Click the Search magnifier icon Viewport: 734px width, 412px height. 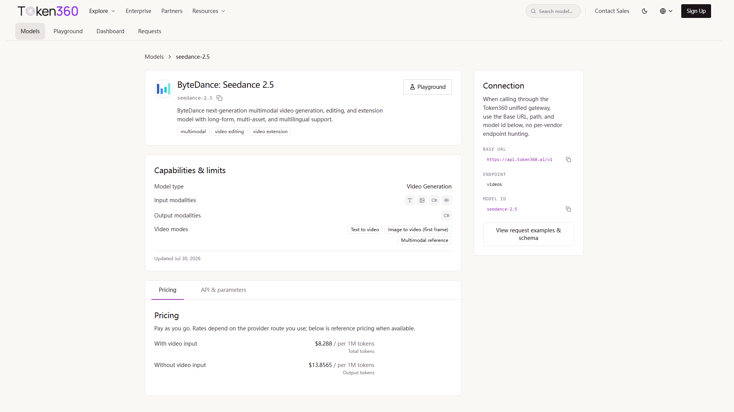pyautogui.click(x=533, y=11)
